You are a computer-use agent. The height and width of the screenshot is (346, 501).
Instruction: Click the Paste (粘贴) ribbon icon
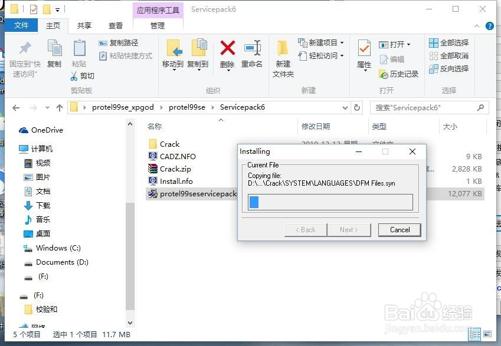(79, 48)
